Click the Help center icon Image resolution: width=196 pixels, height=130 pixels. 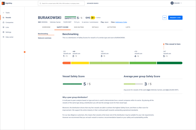click(4, 37)
